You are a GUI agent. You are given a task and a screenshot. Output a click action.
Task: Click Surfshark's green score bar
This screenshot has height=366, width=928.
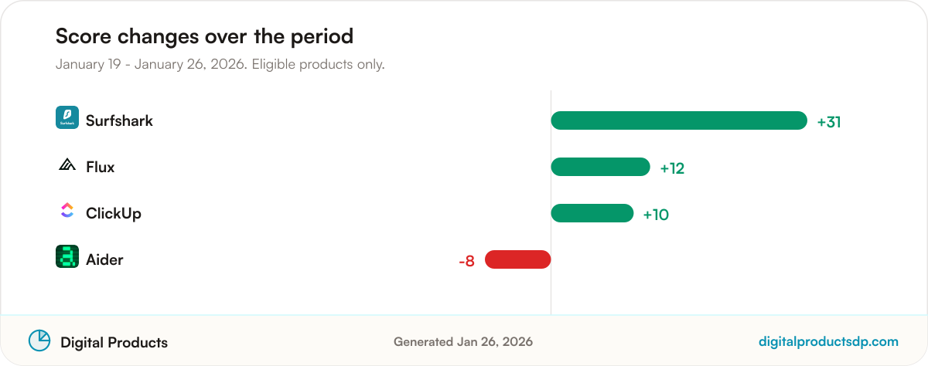tap(679, 120)
